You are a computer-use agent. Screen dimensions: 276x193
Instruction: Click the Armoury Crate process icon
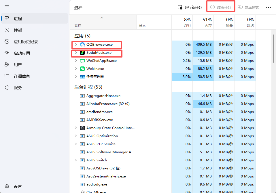[82, 128]
